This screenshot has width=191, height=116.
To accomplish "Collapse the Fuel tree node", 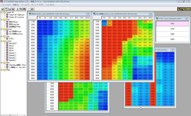I will [2, 20].
